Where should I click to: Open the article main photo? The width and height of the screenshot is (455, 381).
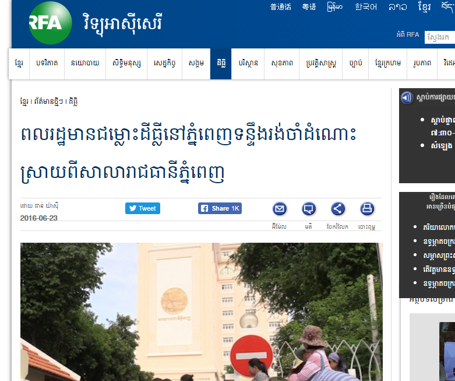click(x=202, y=312)
